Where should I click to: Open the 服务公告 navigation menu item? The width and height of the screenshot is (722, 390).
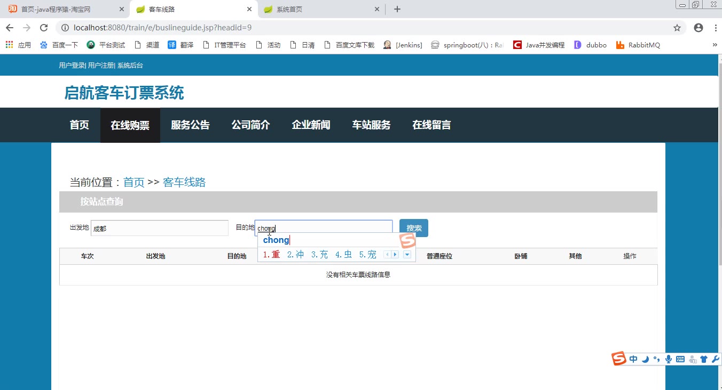point(190,125)
